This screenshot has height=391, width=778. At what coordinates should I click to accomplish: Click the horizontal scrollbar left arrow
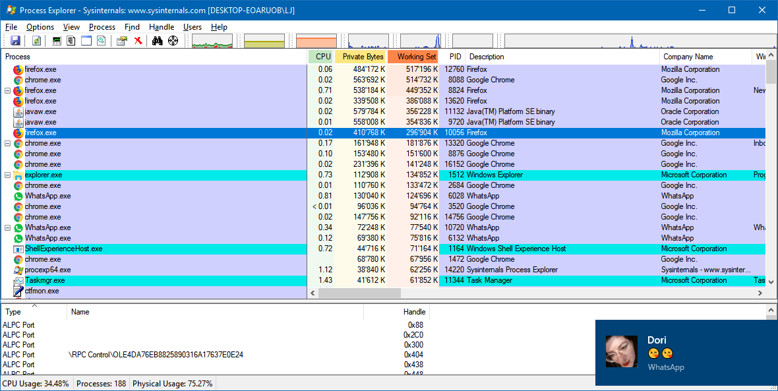pyautogui.click(x=313, y=293)
